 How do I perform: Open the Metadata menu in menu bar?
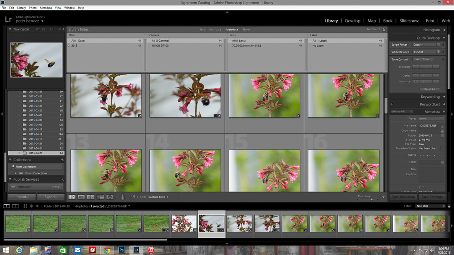tap(45, 8)
